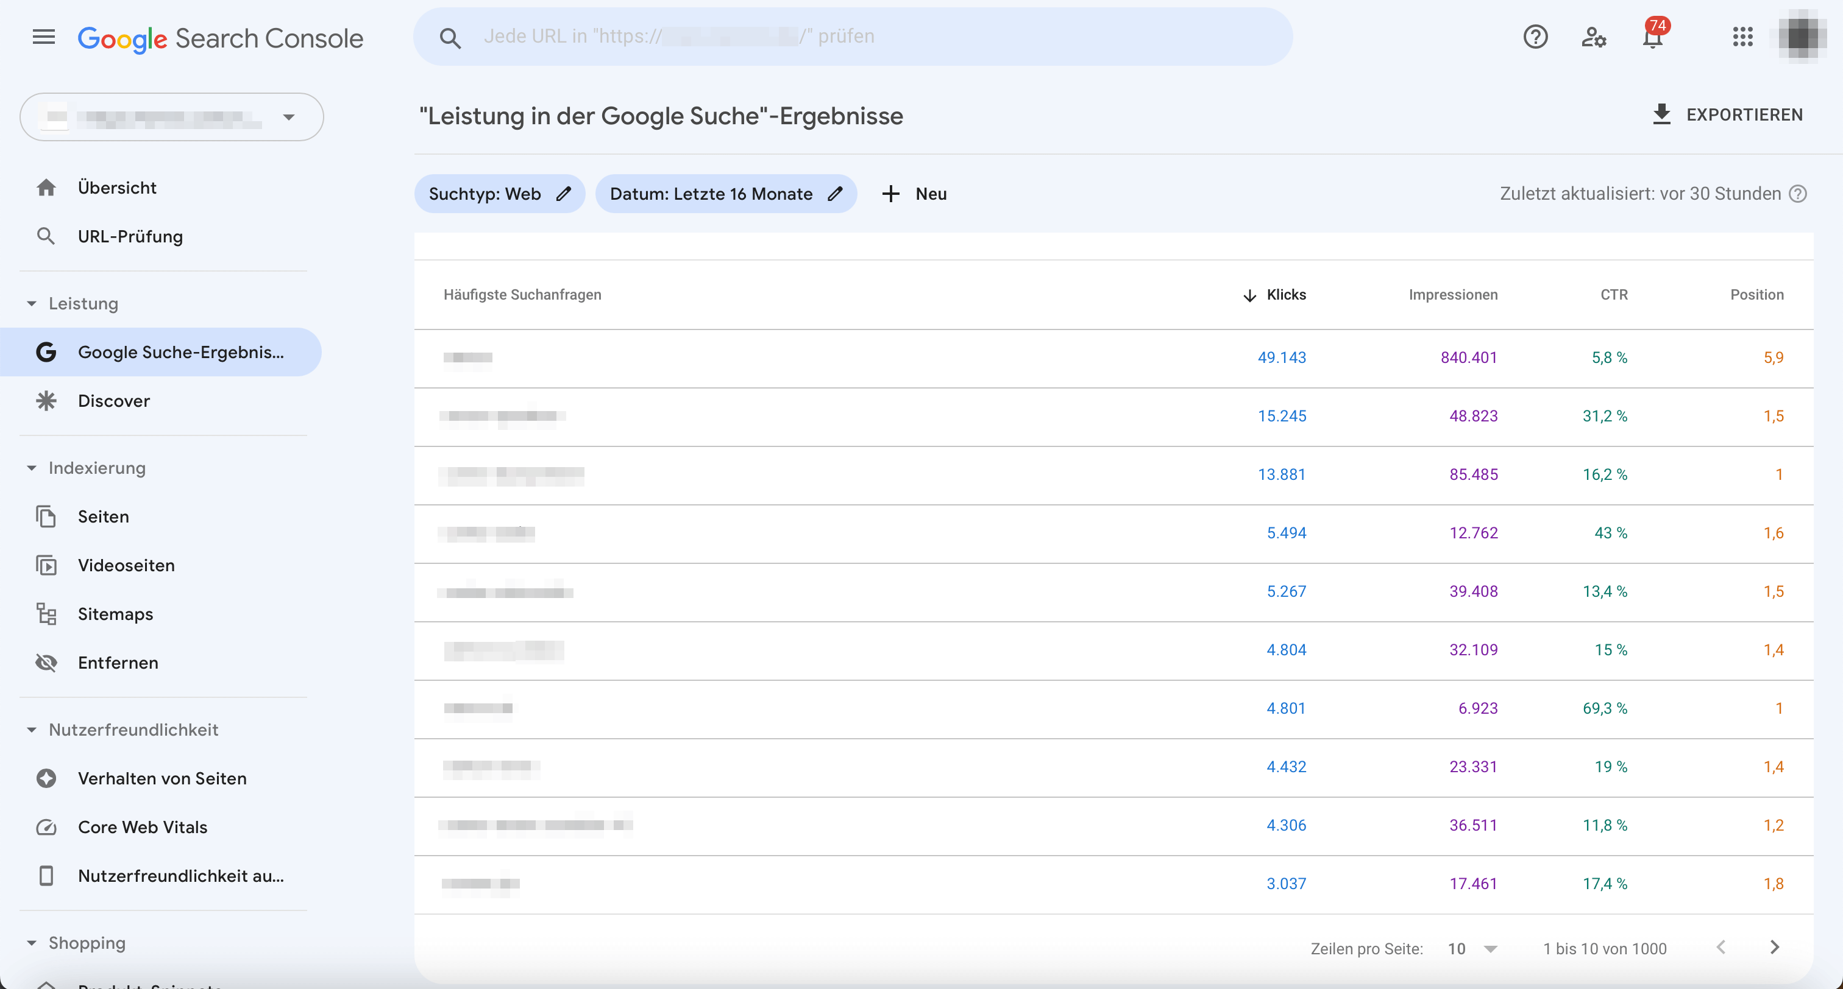Open the property selector dropdown
Viewport: 1843px width, 989px height.
pyautogui.click(x=172, y=116)
